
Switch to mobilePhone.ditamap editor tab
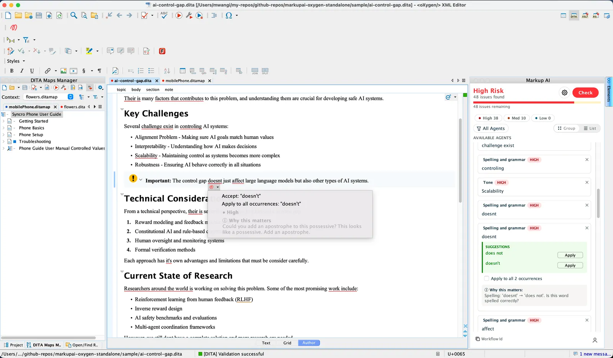click(x=185, y=81)
